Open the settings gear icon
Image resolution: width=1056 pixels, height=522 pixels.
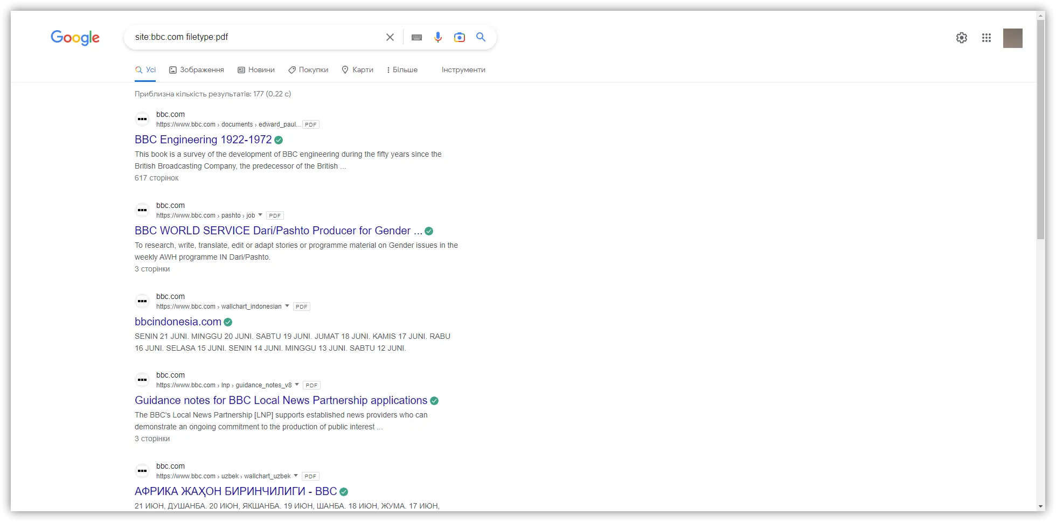click(x=962, y=38)
